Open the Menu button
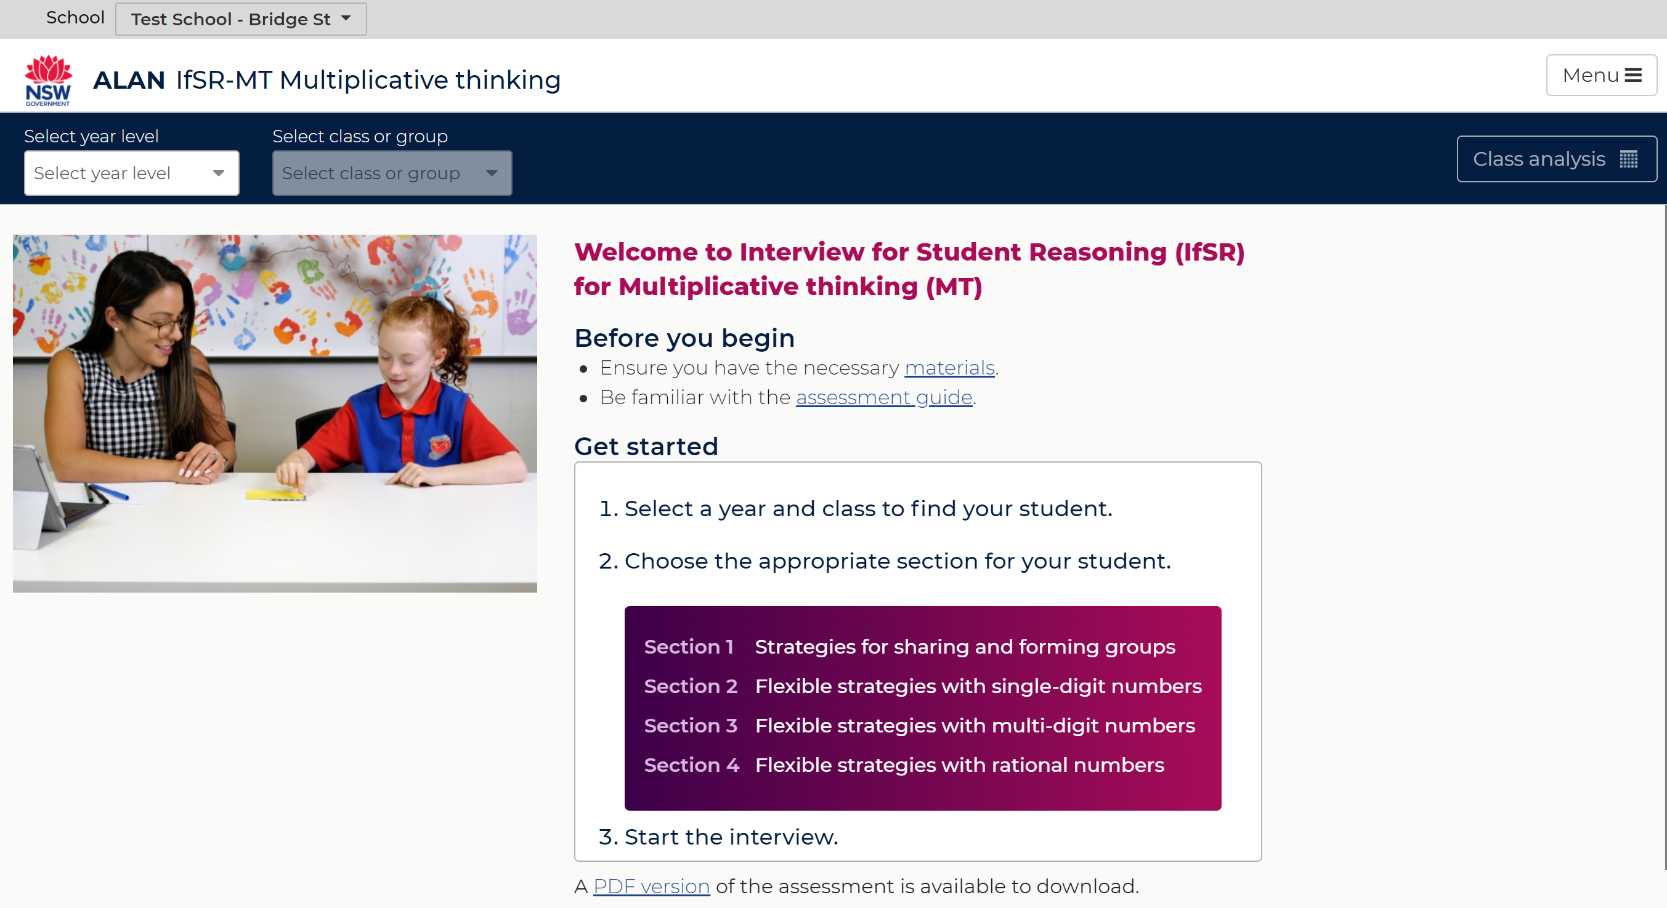Image resolution: width=1667 pixels, height=908 pixels. tap(1601, 76)
